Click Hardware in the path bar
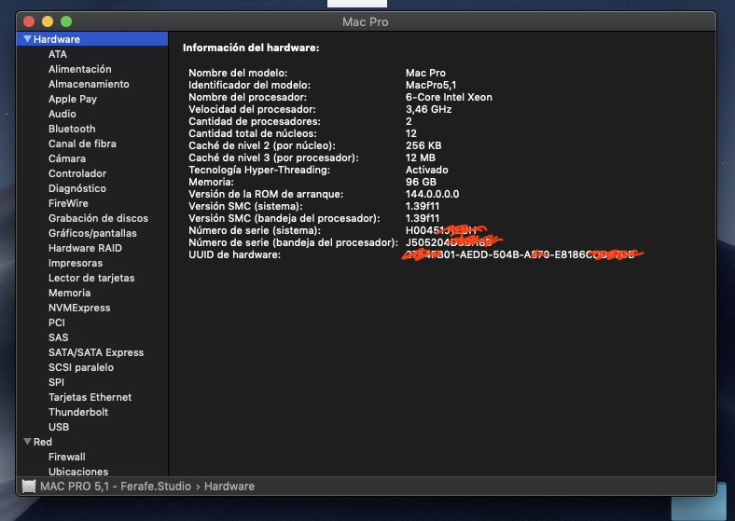Viewport: 735px width, 521px height. (x=229, y=487)
